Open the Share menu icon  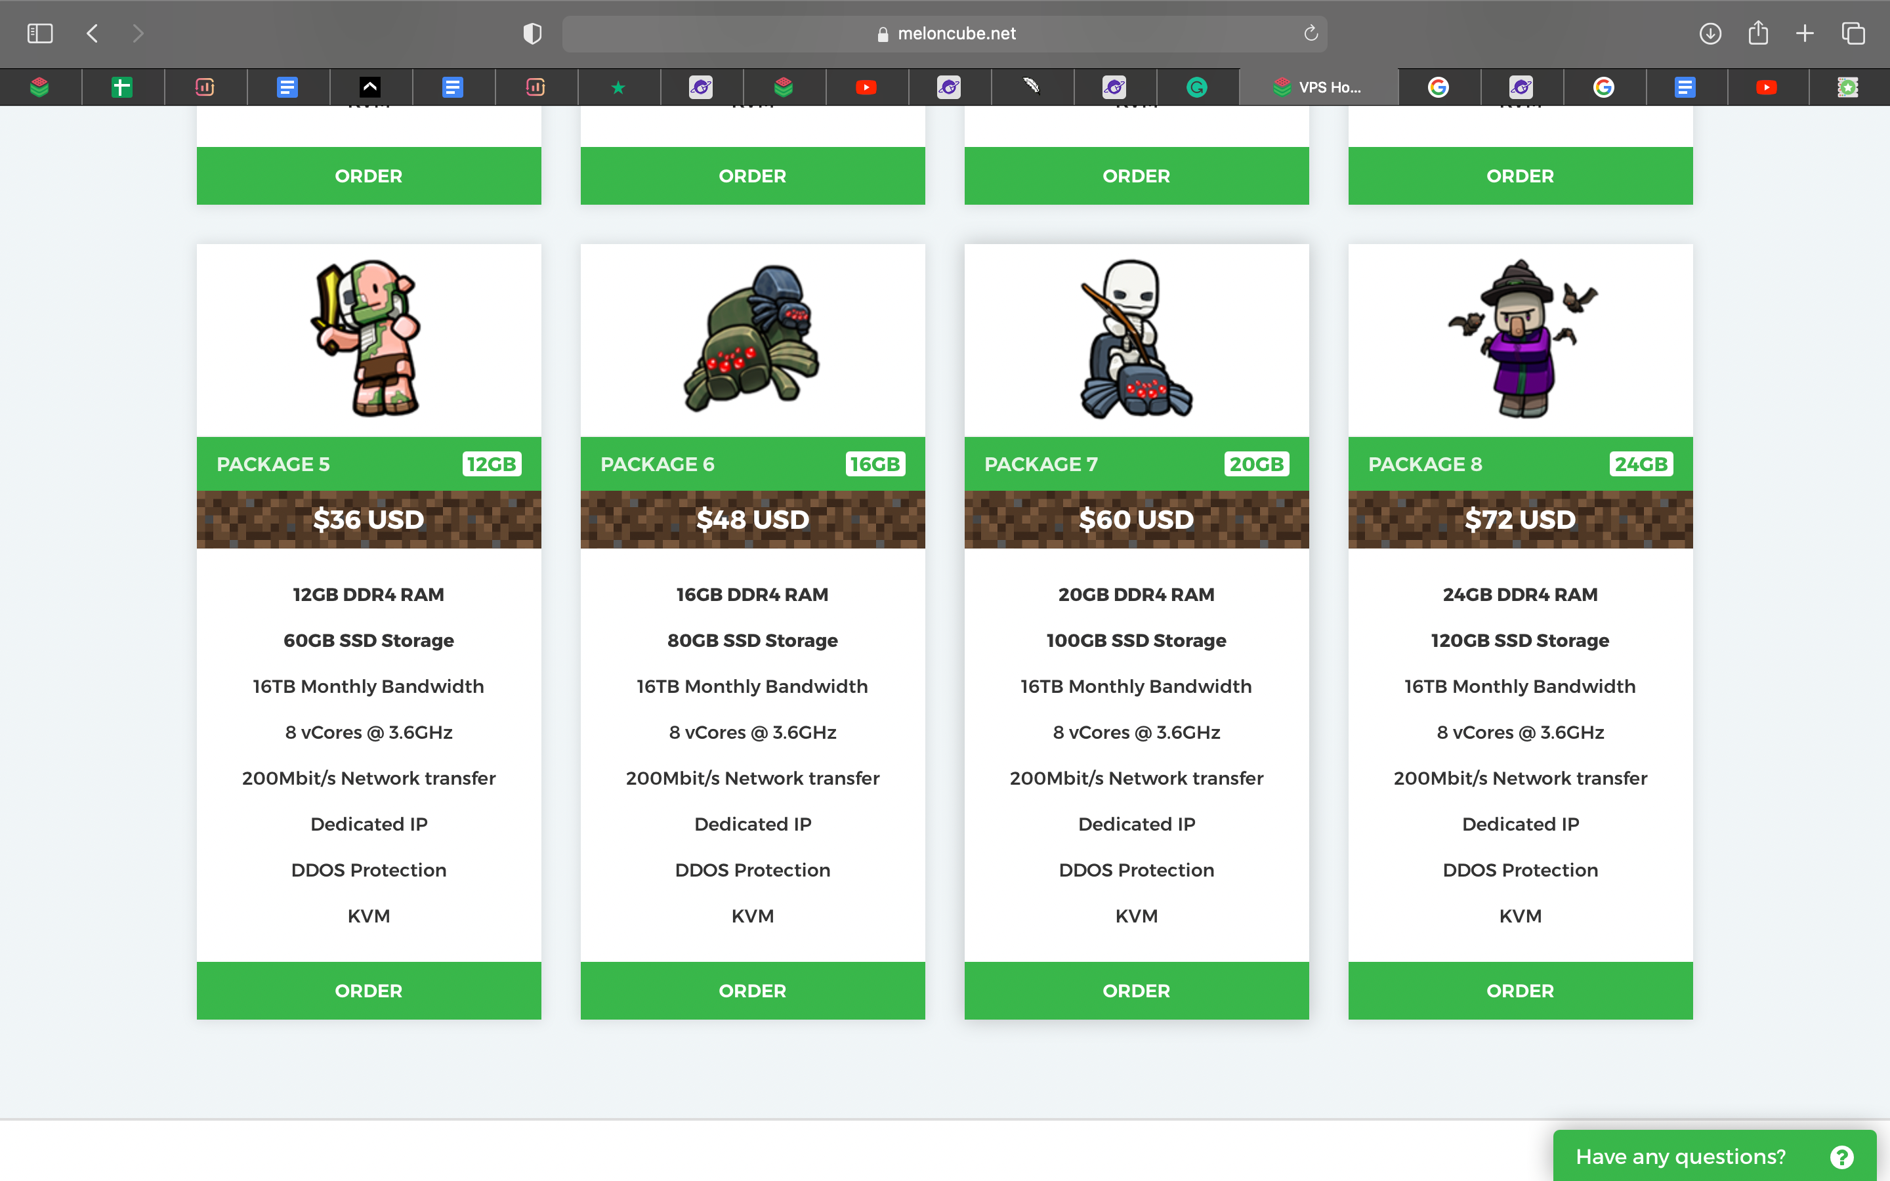[x=1758, y=33]
